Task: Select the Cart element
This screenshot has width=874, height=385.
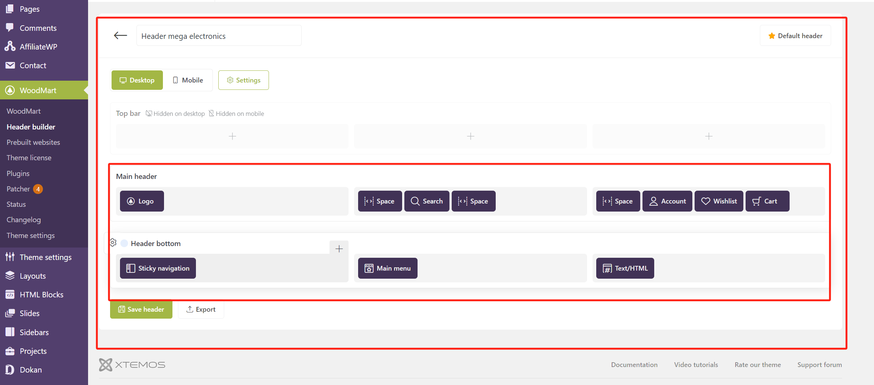Action: click(x=768, y=201)
